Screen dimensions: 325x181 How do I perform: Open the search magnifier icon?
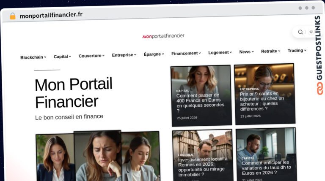click(300, 32)
